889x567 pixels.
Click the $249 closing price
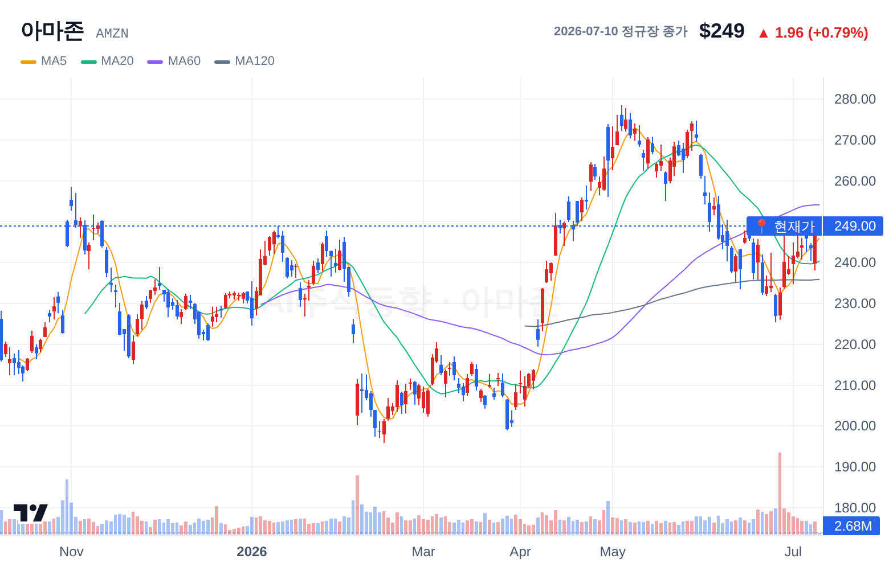pyautogui.click(x=722, y=31)
